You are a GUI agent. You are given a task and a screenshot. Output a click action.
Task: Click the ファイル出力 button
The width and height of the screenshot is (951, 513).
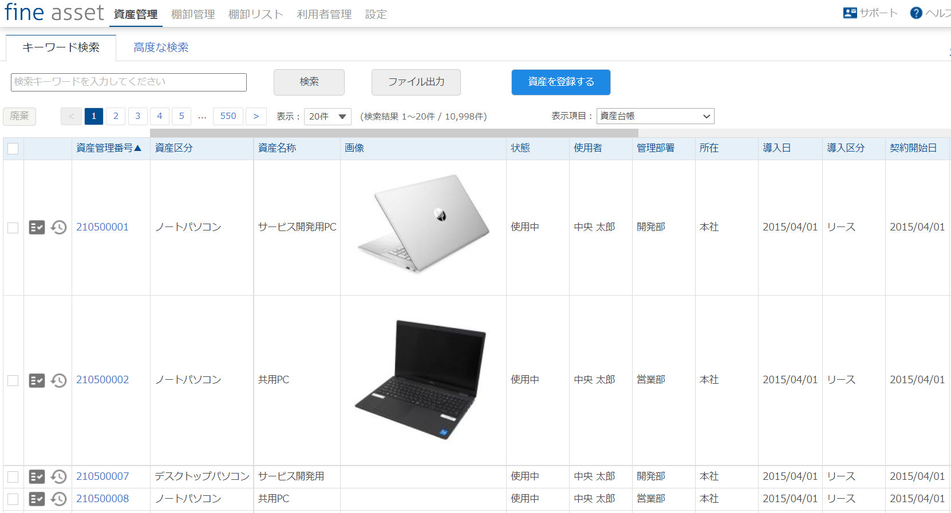pos(416,82)
